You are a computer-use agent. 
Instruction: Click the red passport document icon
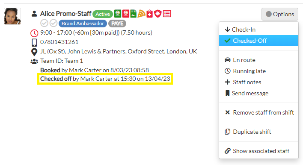(x=125, y=14)
